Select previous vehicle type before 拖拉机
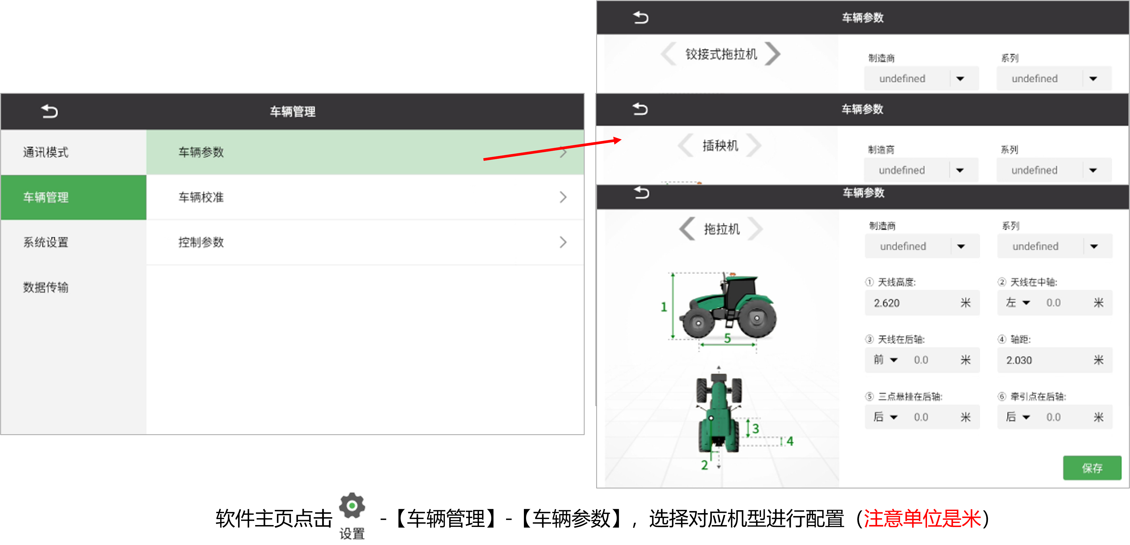The height and width of the screenshot is (545, 1130). 687,229
